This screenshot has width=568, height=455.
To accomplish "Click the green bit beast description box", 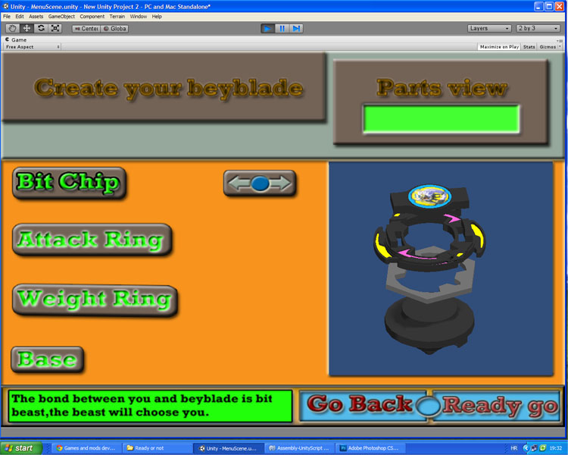I will (x=150, y=406).
